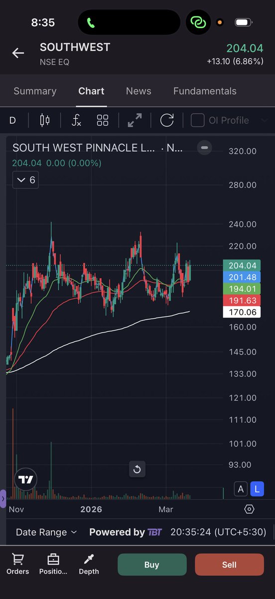Image resolution: width=275 pixels, height=599 pixels.
Task: Tap the SOUTHWEST symbol header
Action: [x=75, y=47]
